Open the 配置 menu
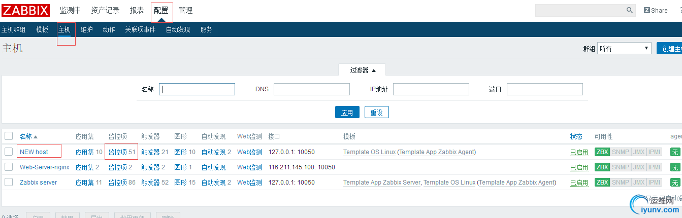The height and width of the screenshot is (218, 682). [161, 10]
